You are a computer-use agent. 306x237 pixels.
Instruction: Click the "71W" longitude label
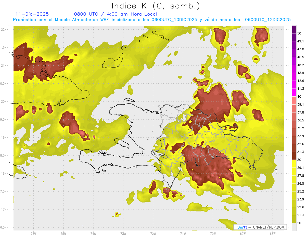(x=183, y=234)
